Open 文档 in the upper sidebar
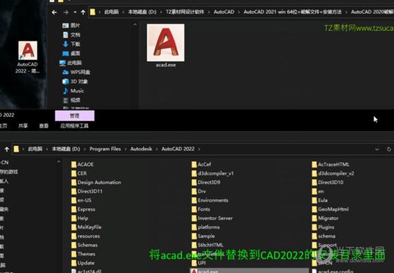Viewport: 394px width, 273px height. tap(71, 35)
